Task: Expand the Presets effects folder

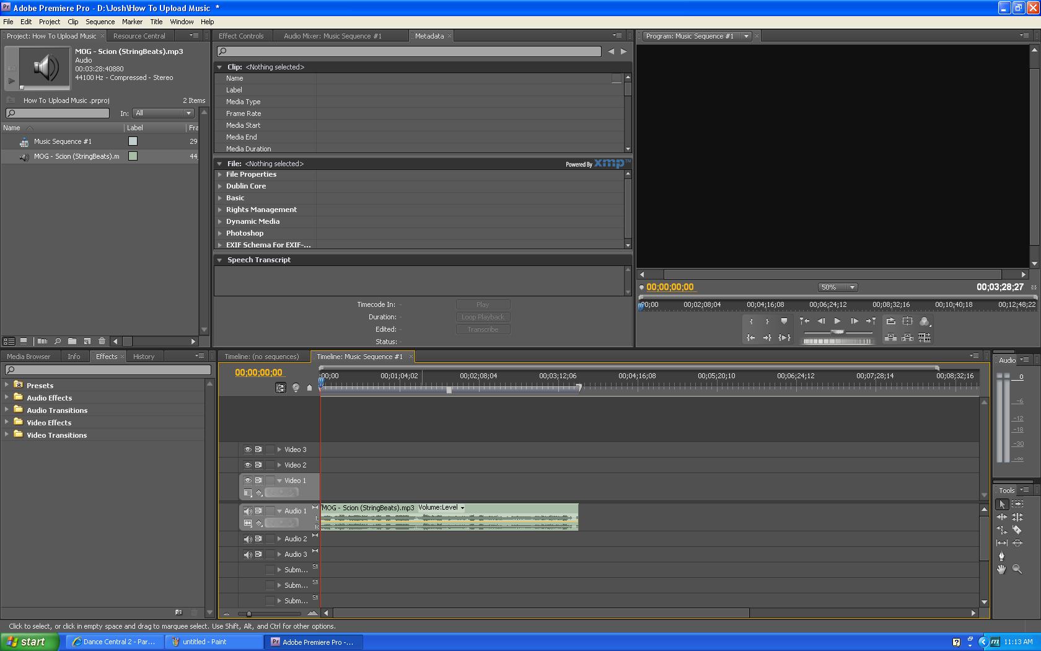Action: [7, 384]
